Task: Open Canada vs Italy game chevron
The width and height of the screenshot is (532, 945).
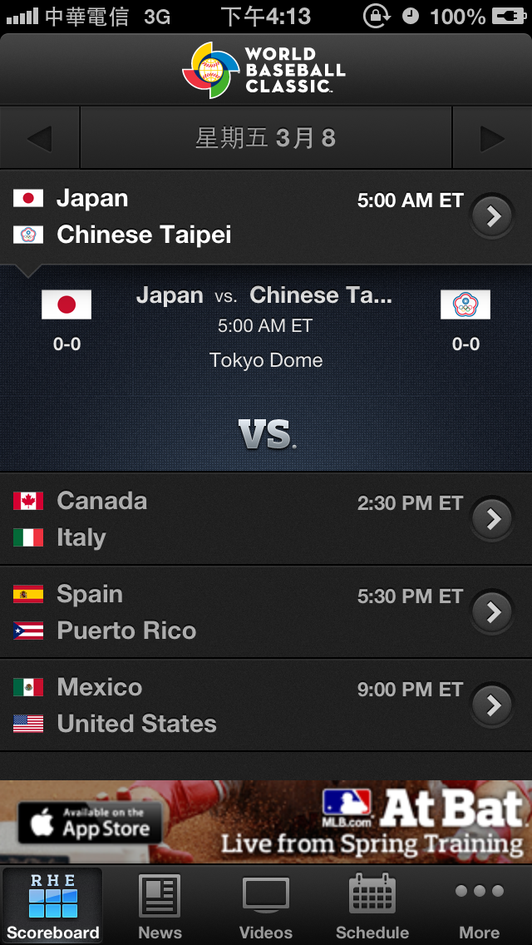Action: (x=494, y=519)
